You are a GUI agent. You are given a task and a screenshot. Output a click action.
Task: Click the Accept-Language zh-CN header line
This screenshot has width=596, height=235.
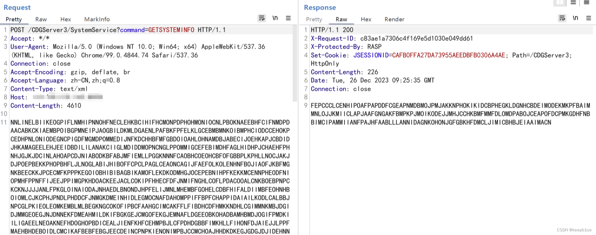tap(65, 80)
